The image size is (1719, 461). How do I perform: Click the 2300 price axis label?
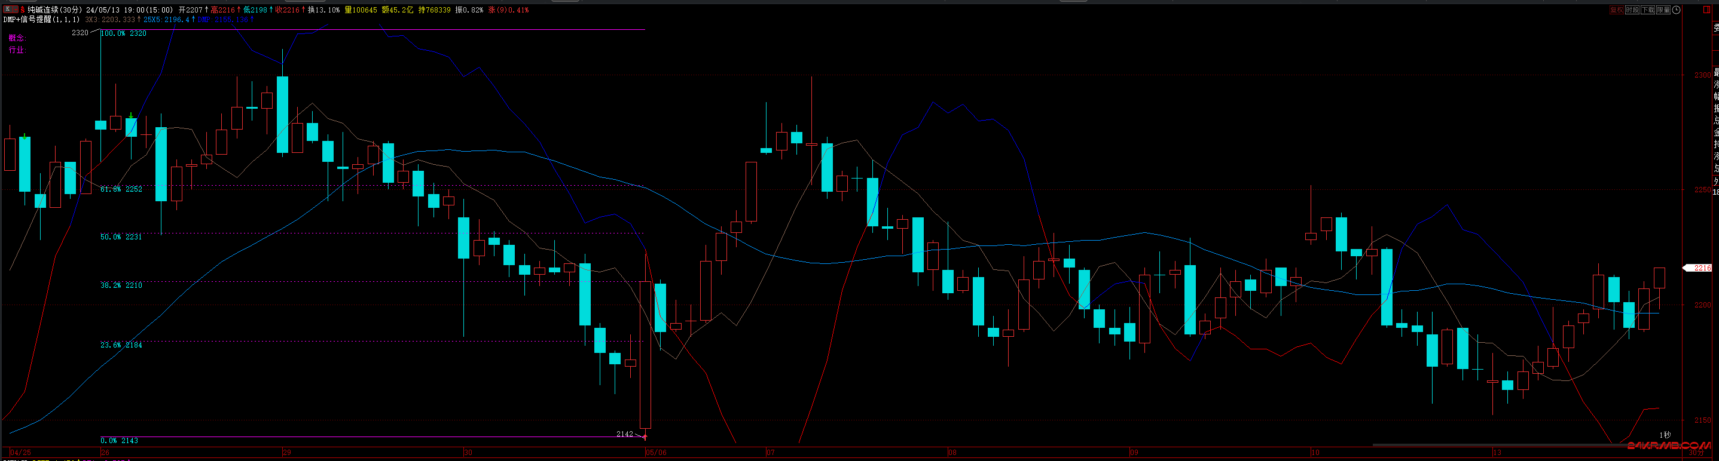[1702, 75]
